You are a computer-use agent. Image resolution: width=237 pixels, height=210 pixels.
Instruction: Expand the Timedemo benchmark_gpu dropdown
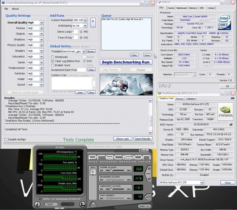[84, 51]
